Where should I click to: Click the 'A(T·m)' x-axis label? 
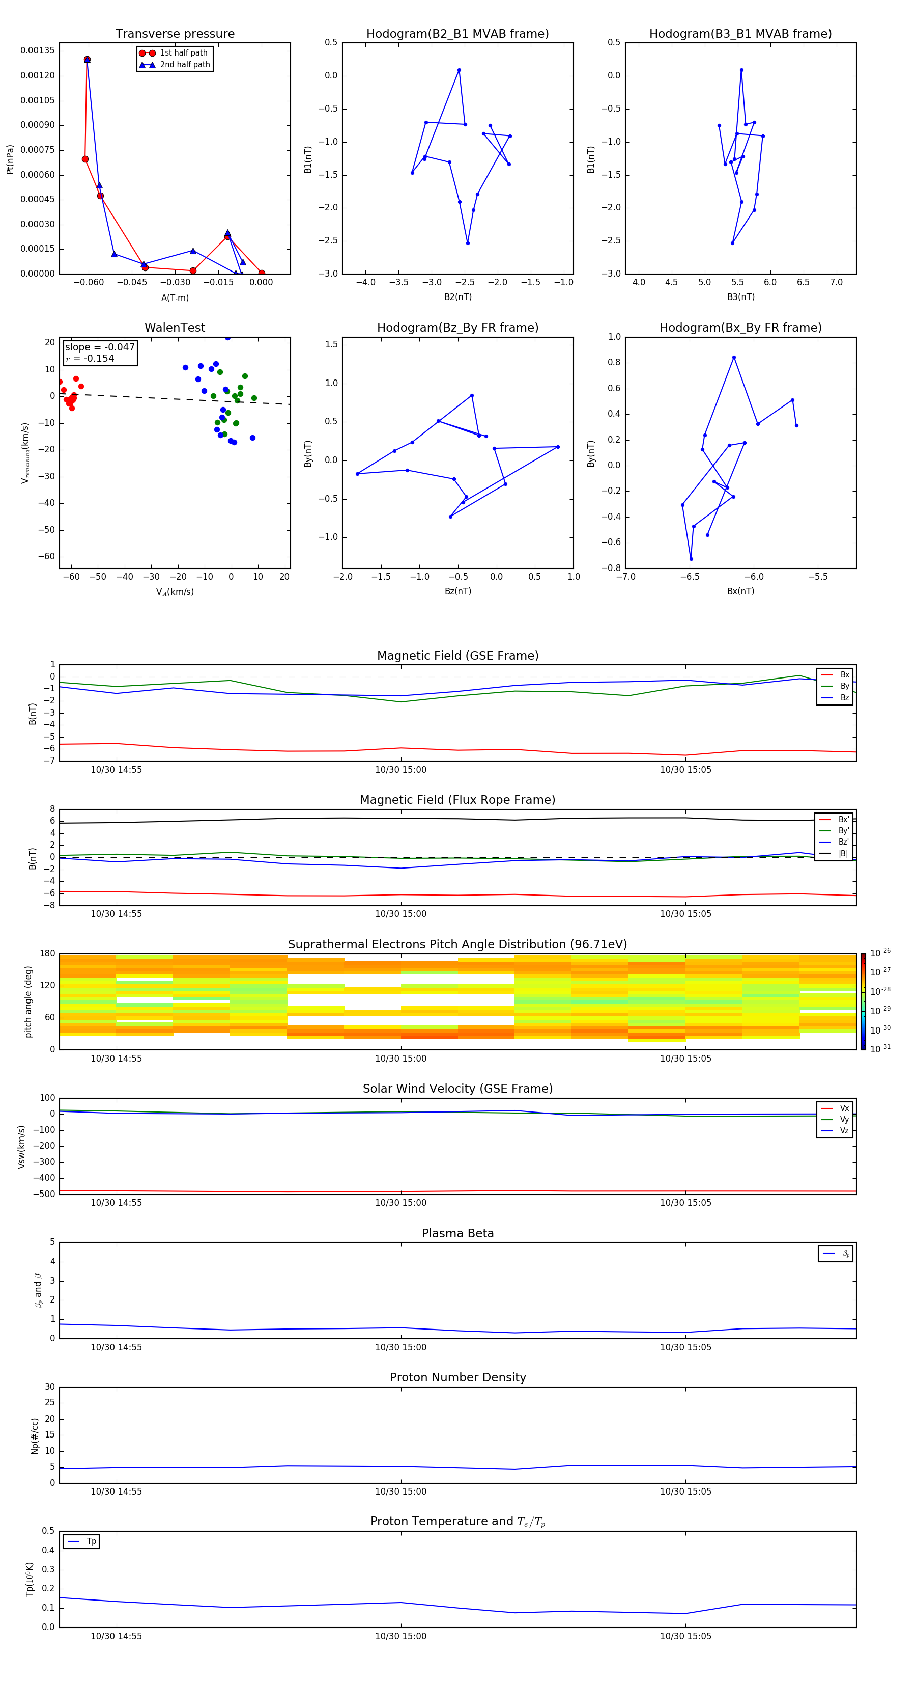pos(175,298)
